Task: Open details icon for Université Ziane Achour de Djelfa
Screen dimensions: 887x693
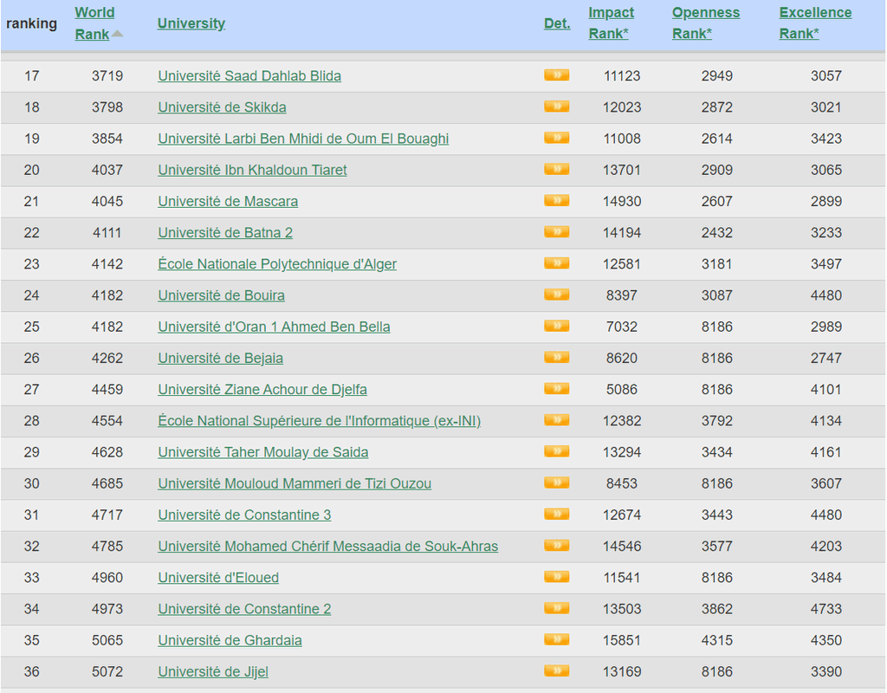Action: (557, 389)
